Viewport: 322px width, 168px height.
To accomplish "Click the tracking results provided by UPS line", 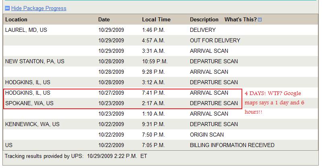I will (x=76, y=156).
